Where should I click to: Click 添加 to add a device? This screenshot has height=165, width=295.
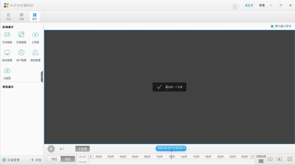click(36, 160)
